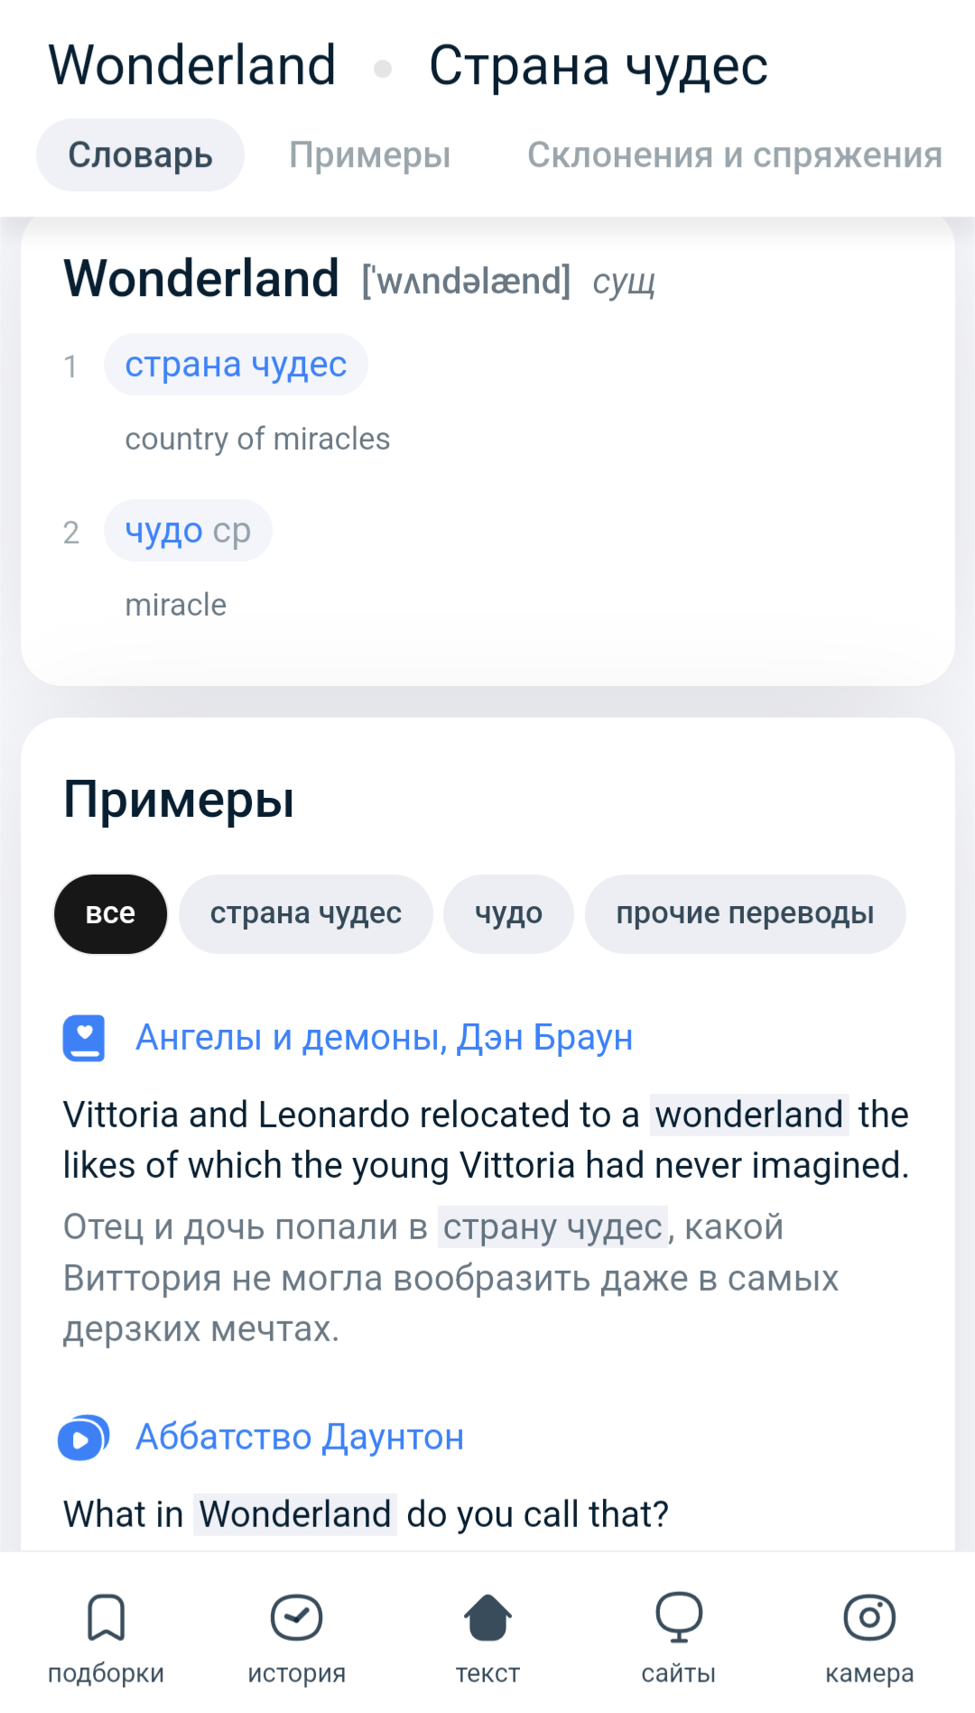Open the Ангелы и демоны, Дэн Браун source

coord(384,1038)
